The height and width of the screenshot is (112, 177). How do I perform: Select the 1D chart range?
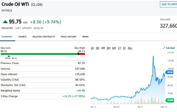(x=92, y=48)
